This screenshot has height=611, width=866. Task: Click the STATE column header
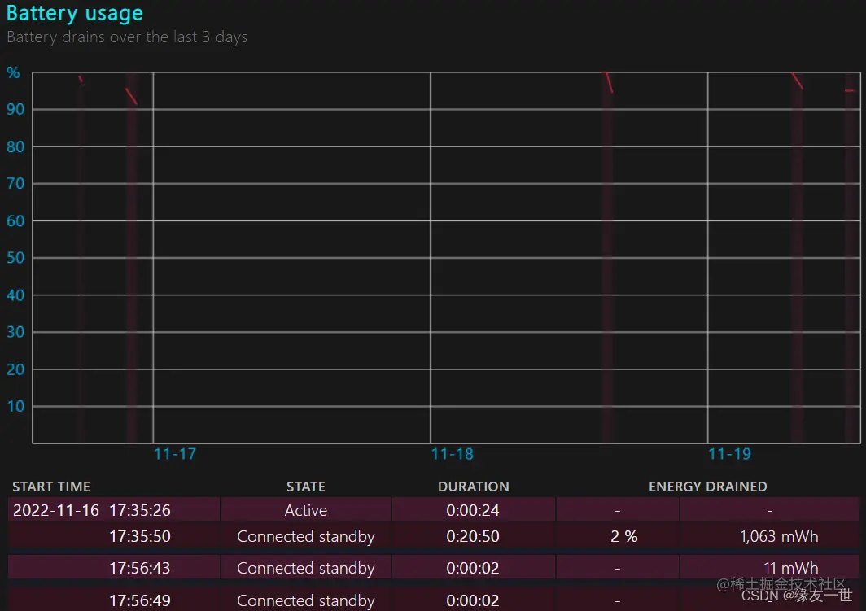[x=306, y=487]
